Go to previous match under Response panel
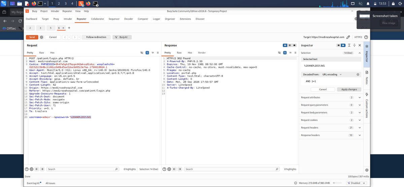This screenshot has width=404, height=187. 174,169
